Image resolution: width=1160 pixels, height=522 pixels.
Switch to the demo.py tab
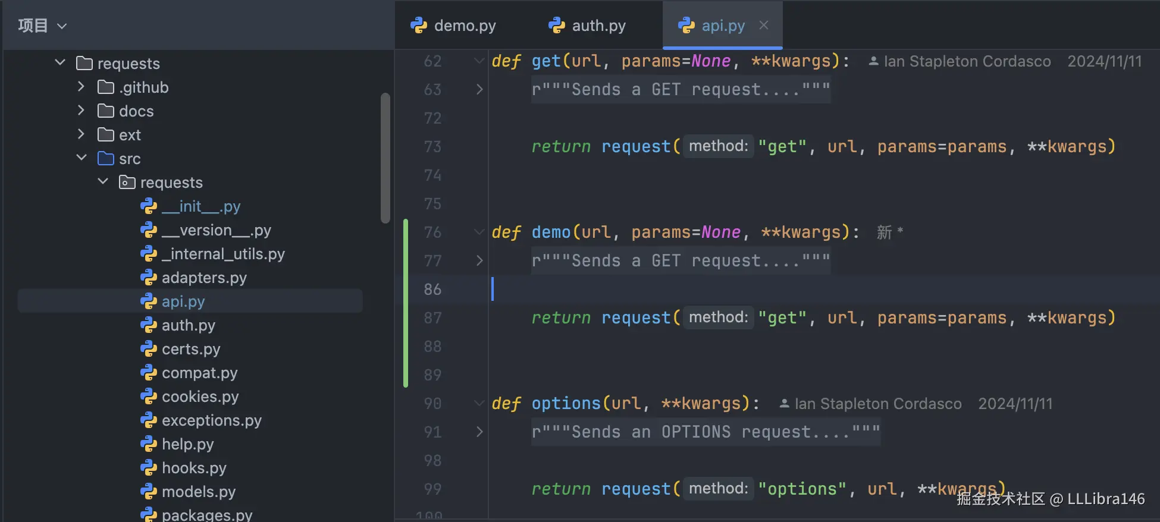pyautogui.click(x=454, y=26)
